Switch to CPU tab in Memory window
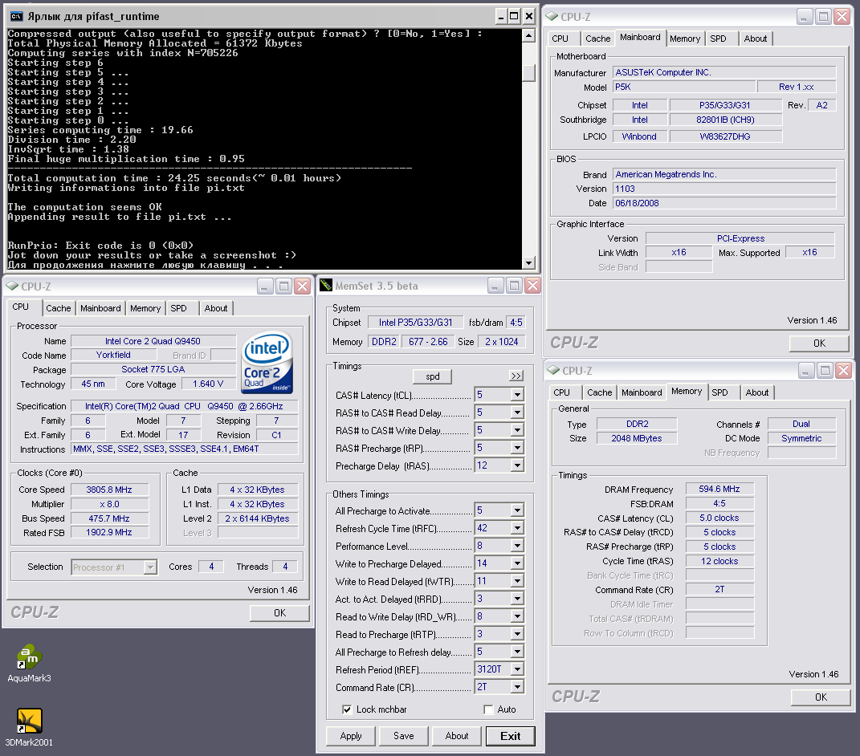This screenshot has height=756, width=860. pos(561,392)
